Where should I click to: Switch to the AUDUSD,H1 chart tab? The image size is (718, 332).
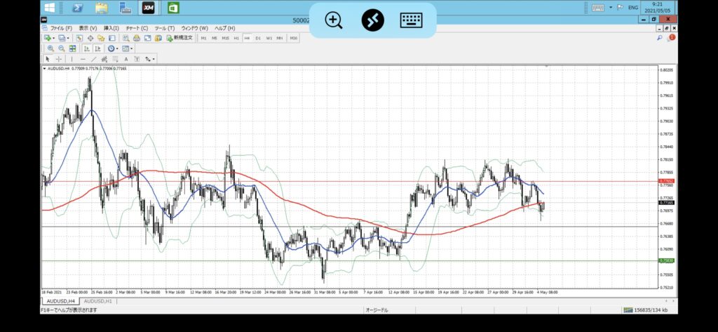[97, 301]
